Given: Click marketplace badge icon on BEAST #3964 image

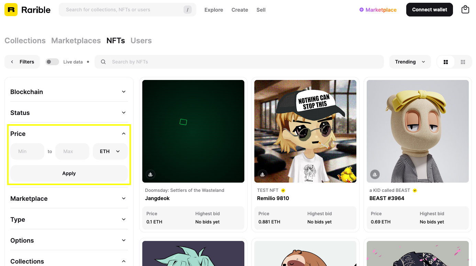Looking at the screenshot, I should 375,174.
